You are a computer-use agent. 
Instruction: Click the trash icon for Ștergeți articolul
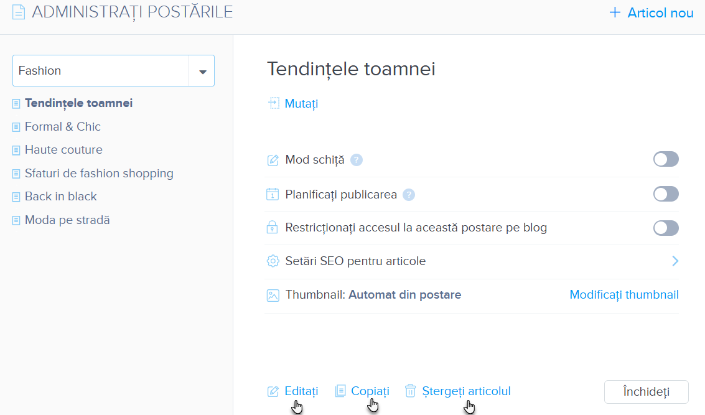click(x=411, y=391)
